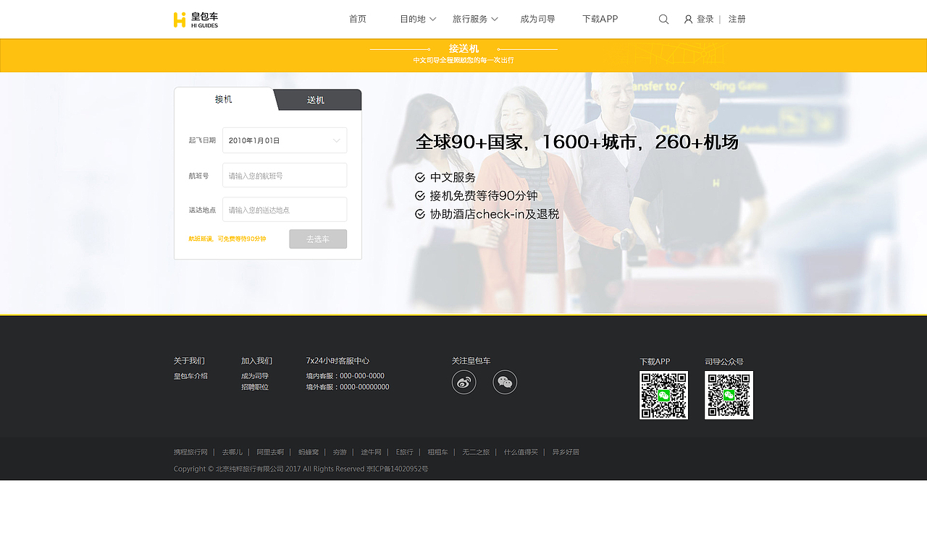
Task: Click 皇包车介绍 in the footer
Action: [190, 375]
